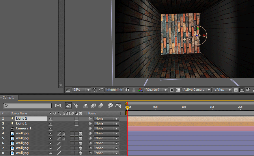This screenshot has width=254, height=156.
Task: Toggle the 3D Layer switch for layer 4
Action: 81,133
